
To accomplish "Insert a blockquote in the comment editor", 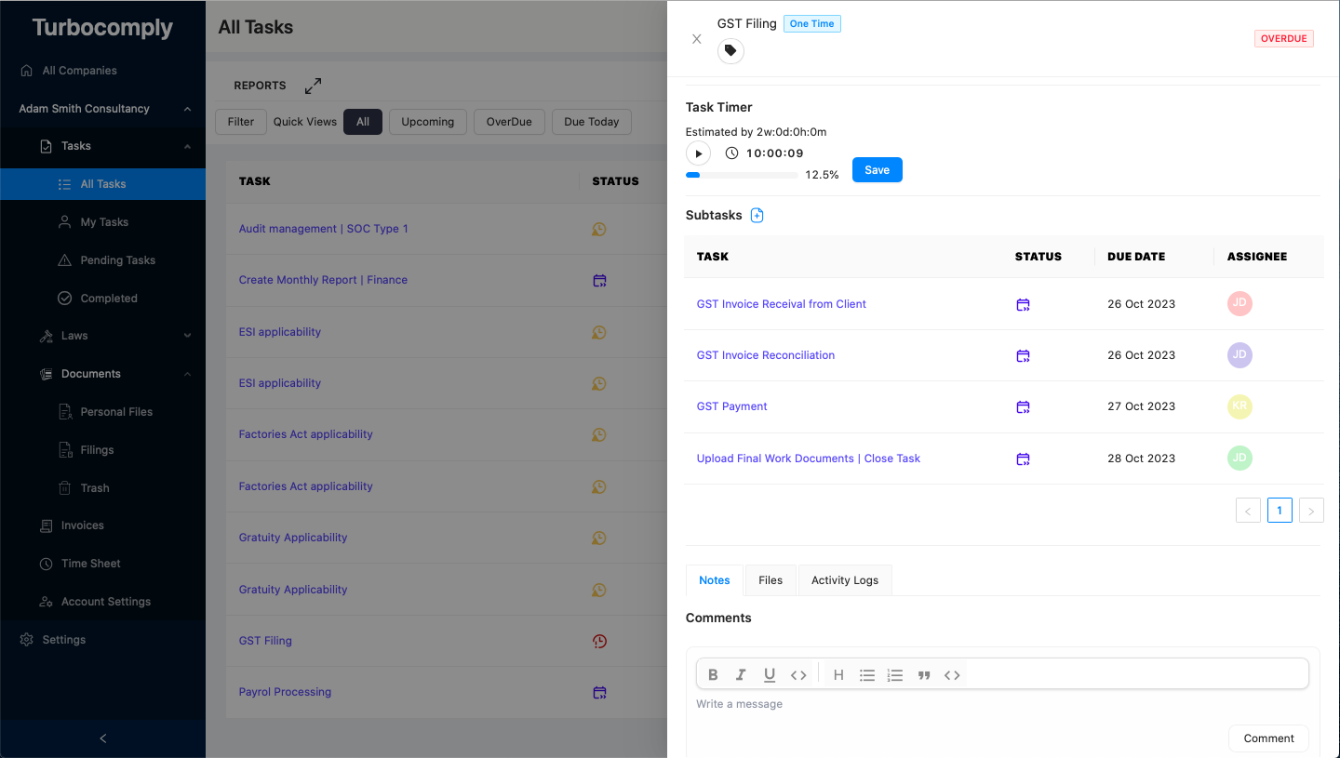I will click(924, 674).
